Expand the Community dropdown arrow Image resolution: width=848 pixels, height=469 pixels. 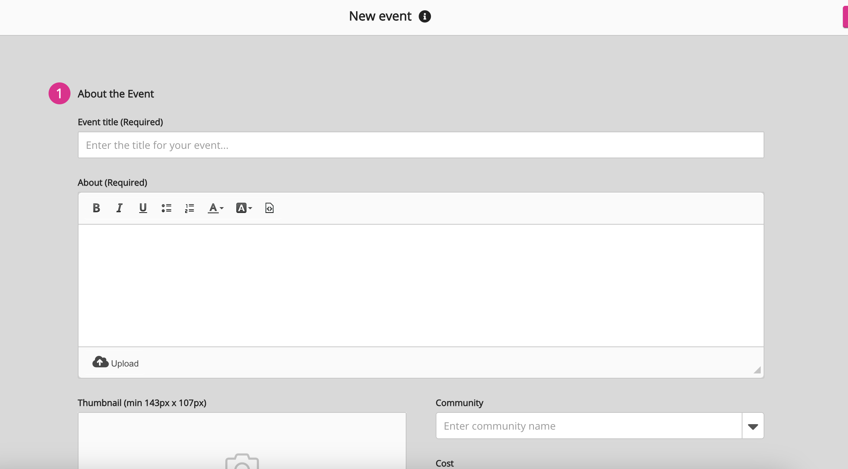pyautogui.click(x=753, y=426)
